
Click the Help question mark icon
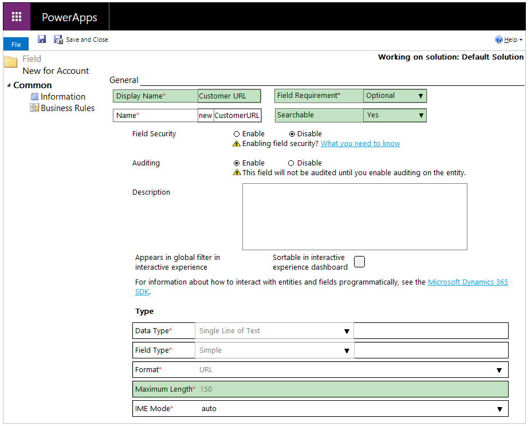pyautogui.click(x=498, y=40)
